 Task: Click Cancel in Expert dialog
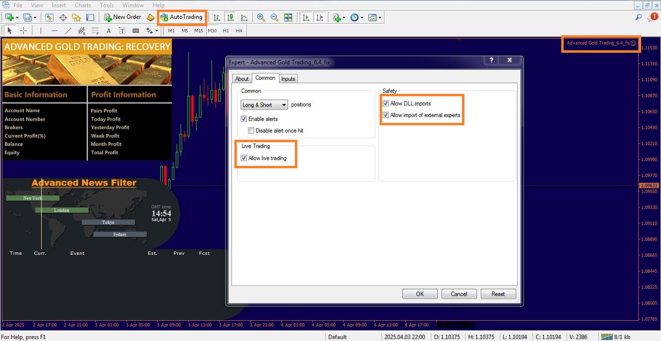[x=459, y=294]
